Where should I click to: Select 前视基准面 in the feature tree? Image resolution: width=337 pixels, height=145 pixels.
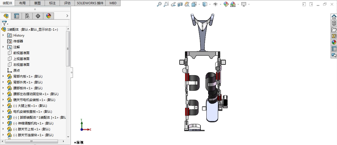[x=21, y=53]
